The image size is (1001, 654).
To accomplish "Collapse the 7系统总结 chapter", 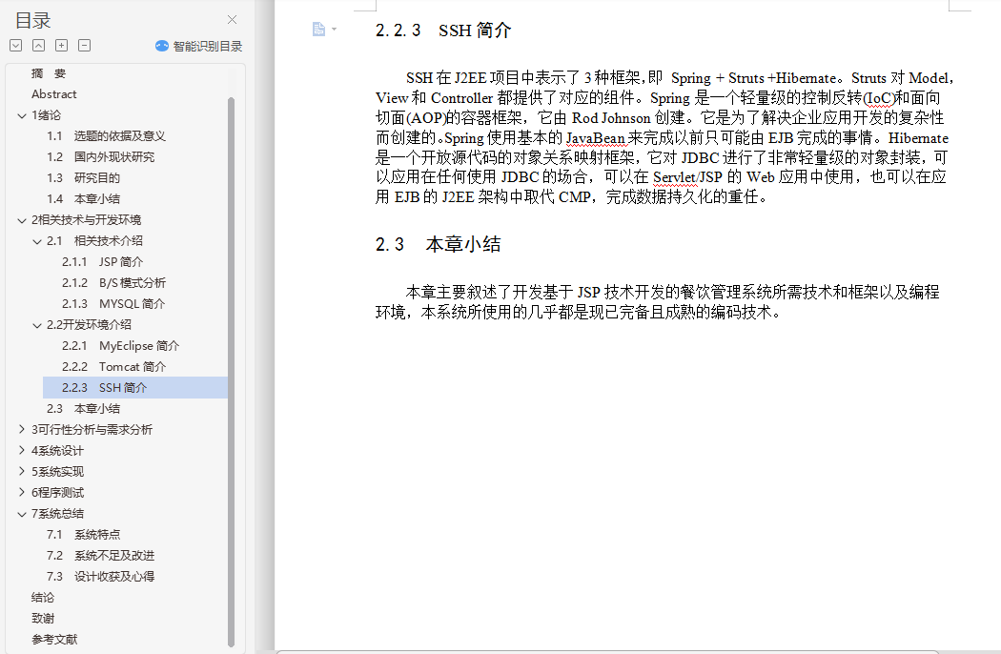I will (22, 514).
